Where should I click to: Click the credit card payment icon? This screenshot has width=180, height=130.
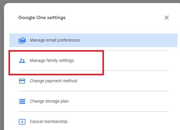pos(22,81)
